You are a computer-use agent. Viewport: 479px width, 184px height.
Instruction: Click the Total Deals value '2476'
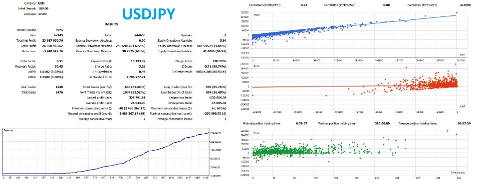coord(59,92)
